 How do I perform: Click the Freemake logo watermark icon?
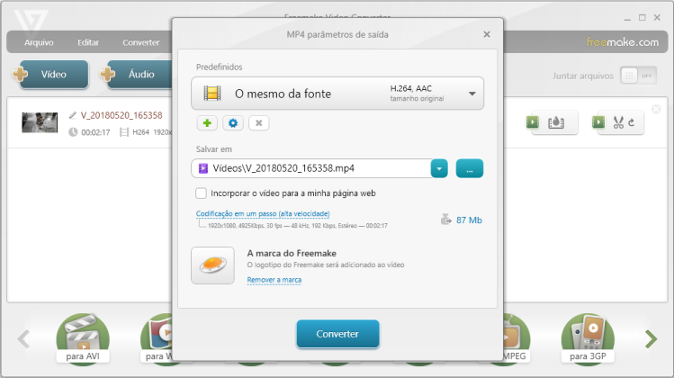coord(212,265)
